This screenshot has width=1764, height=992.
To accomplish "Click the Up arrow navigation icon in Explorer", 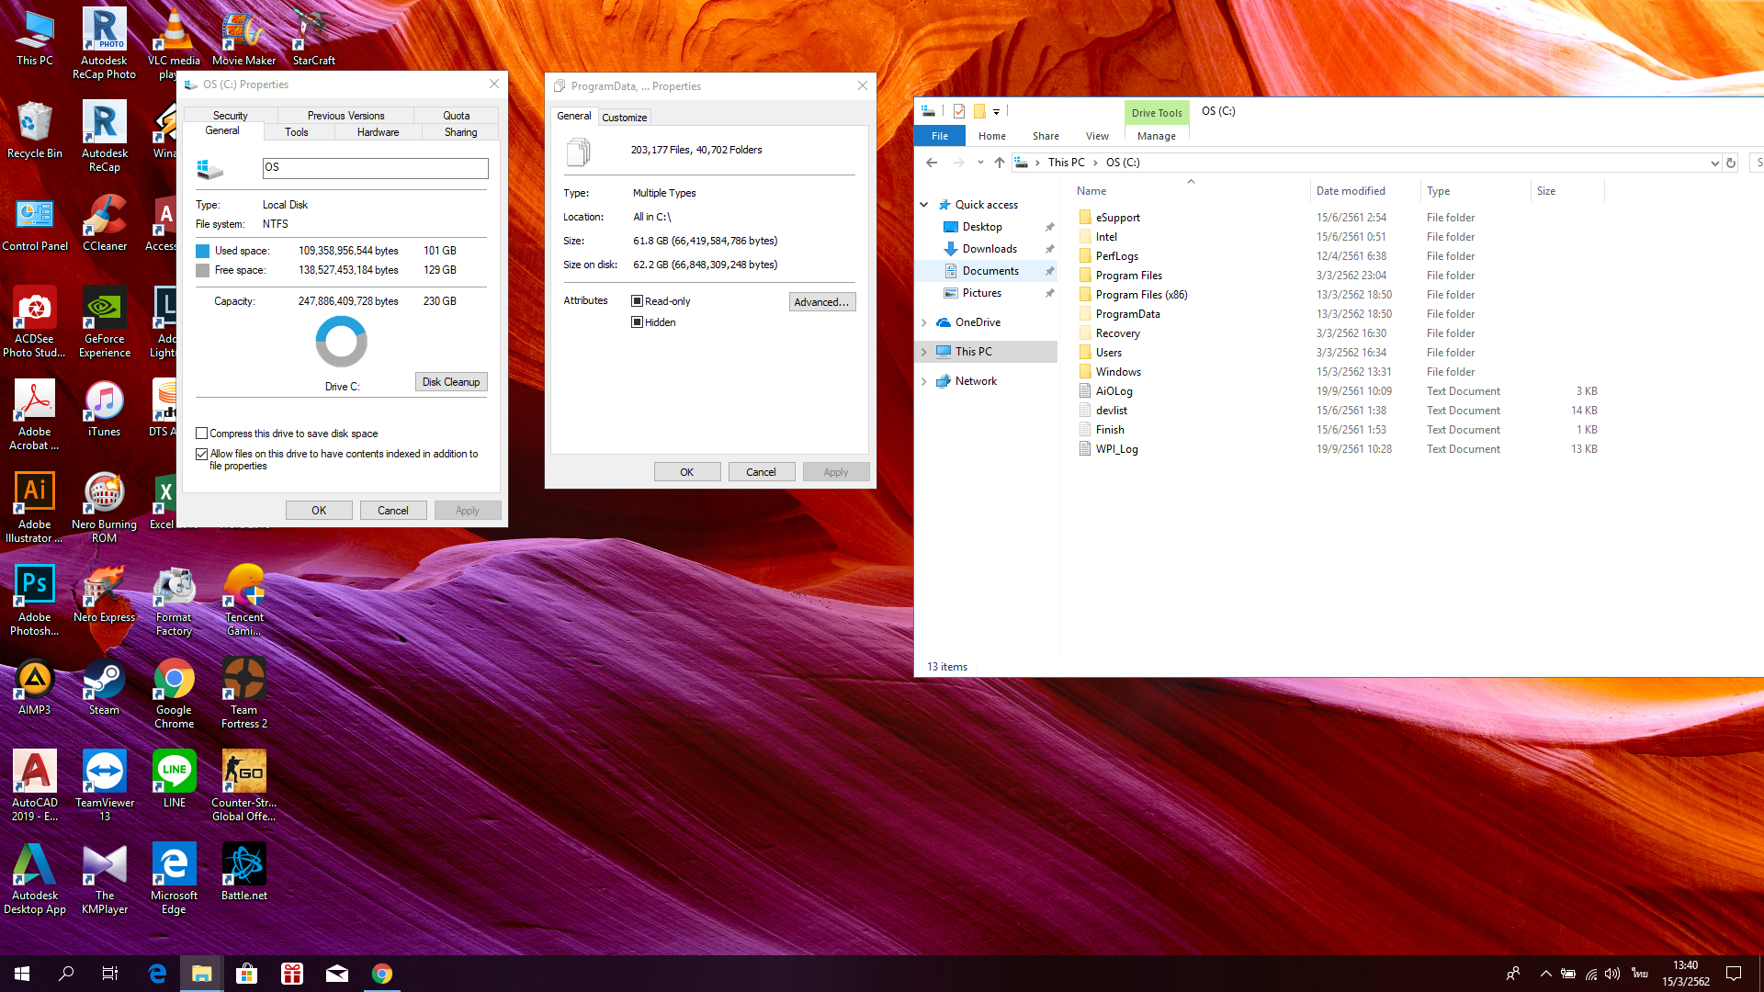I will [x=1000, y=163].
